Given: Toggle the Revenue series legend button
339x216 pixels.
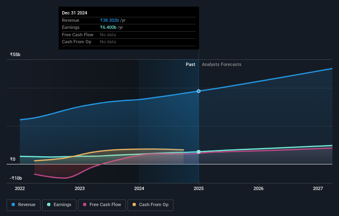Looking at the screenshot, I should [24, 205].
